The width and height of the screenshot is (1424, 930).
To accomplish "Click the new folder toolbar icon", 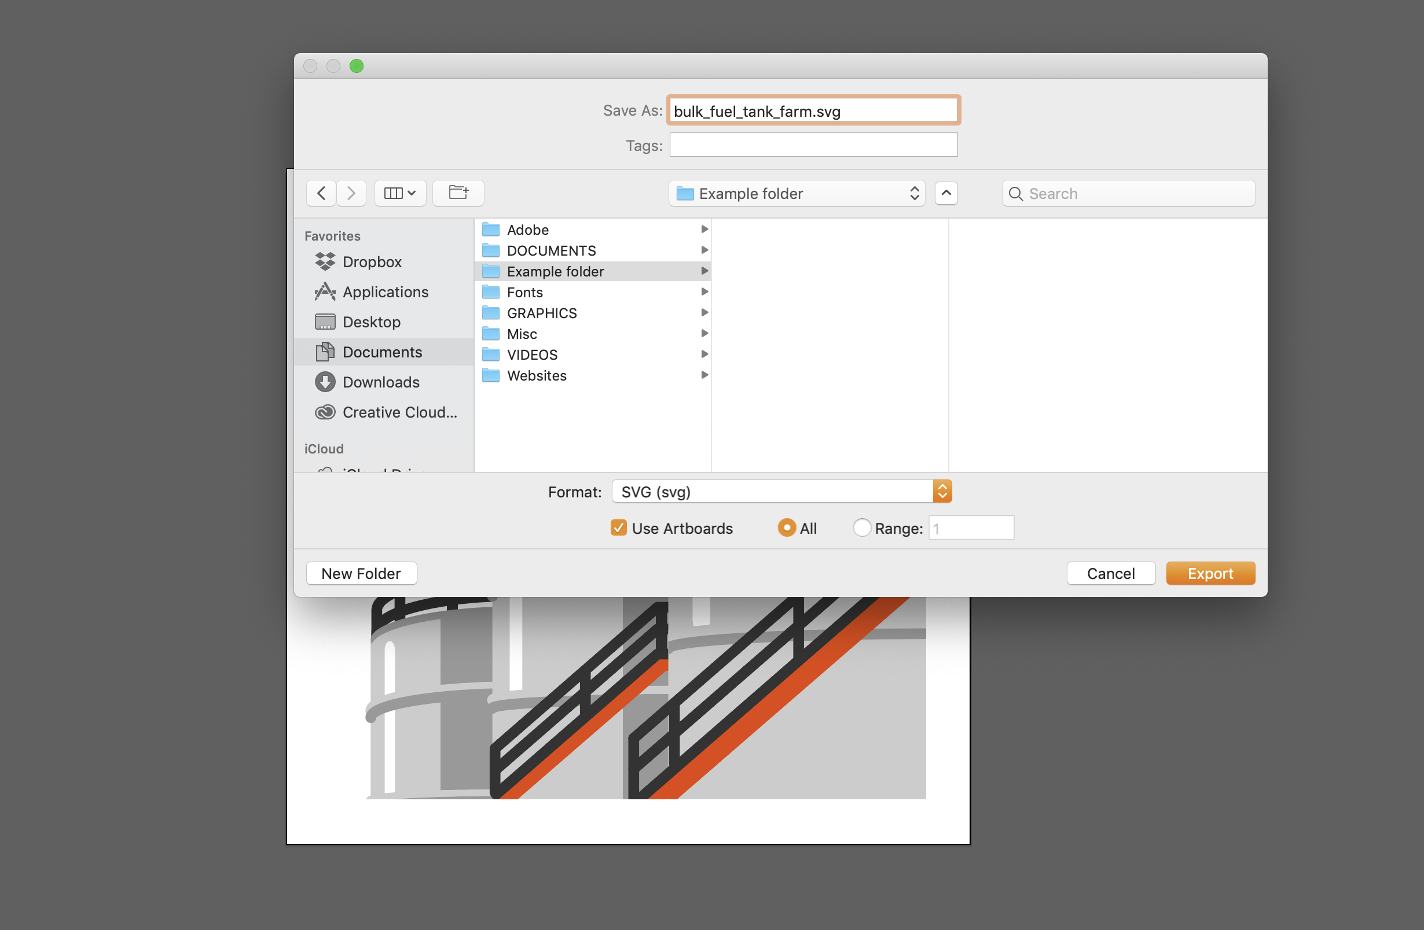I will [x=458, y=193].
